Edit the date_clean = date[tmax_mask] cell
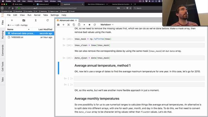 139,58
